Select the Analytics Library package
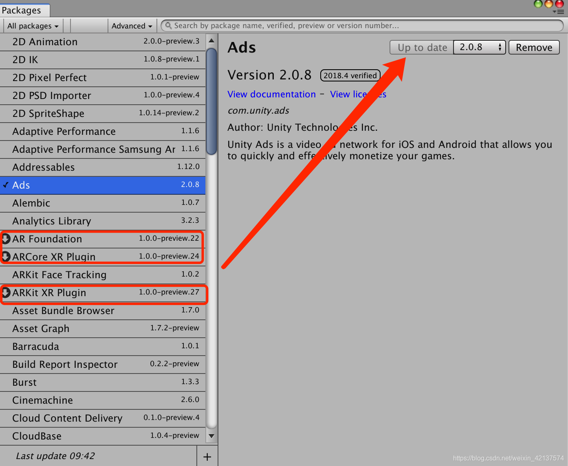The width and height of the screenshot is (568, 466). 103,221
